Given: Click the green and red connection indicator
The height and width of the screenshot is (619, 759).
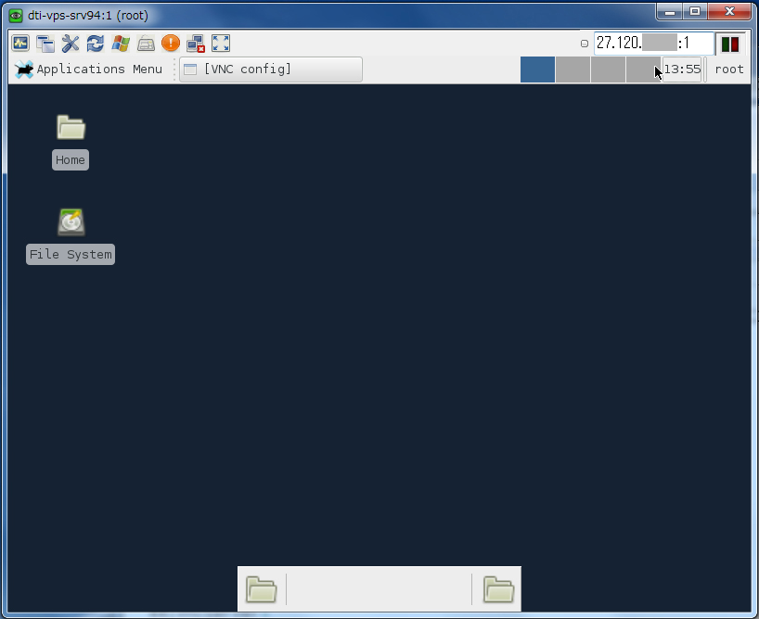Looking at the screenshot, I should (x=730, y=44).
